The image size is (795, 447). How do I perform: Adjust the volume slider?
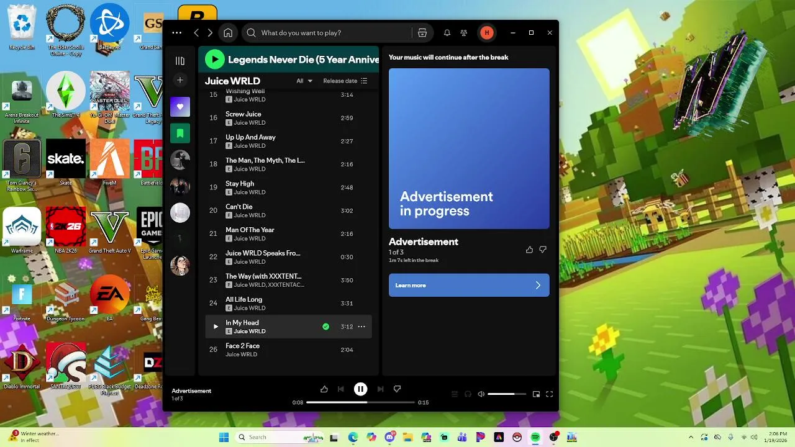[x=507, y=394]
